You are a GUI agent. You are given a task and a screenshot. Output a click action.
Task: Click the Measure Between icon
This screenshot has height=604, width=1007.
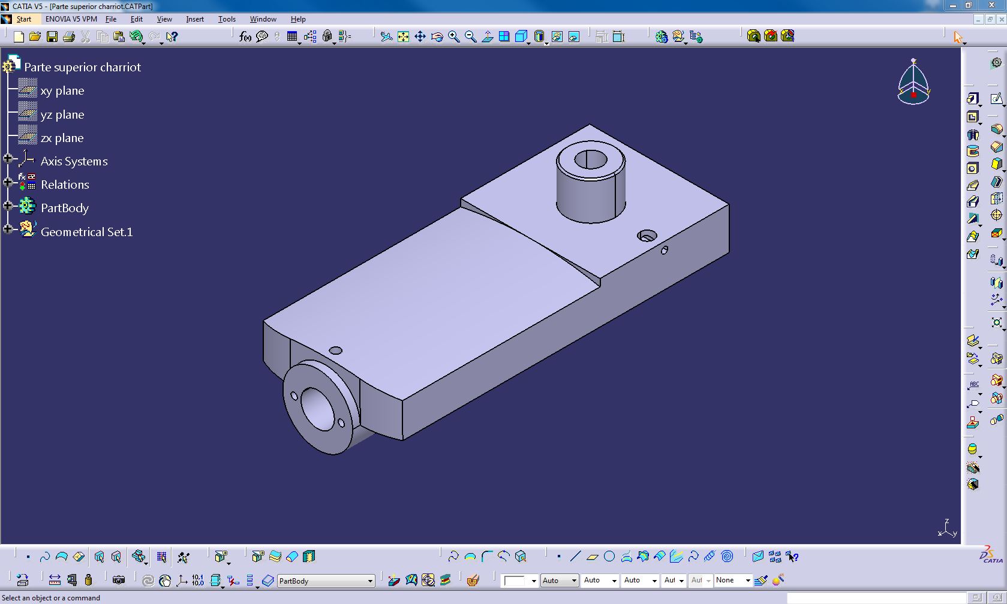[55, 580]
